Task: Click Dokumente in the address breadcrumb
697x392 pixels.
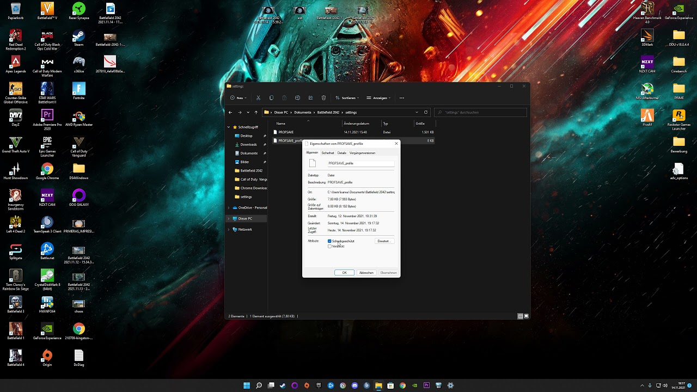Action: [x=303, y=112]
